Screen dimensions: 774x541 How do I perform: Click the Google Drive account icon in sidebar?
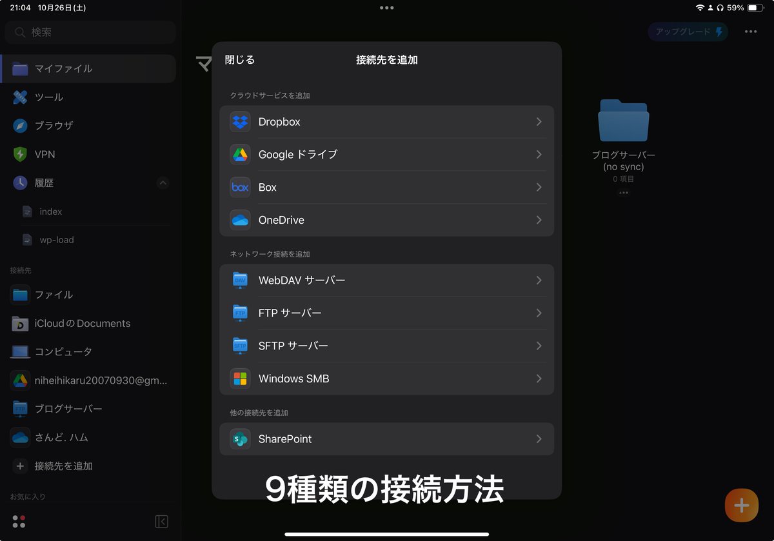[x=20, y=380]
